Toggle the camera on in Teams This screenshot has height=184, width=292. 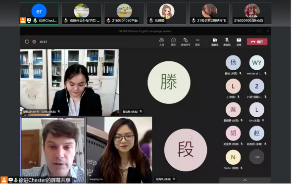(215, 42)
